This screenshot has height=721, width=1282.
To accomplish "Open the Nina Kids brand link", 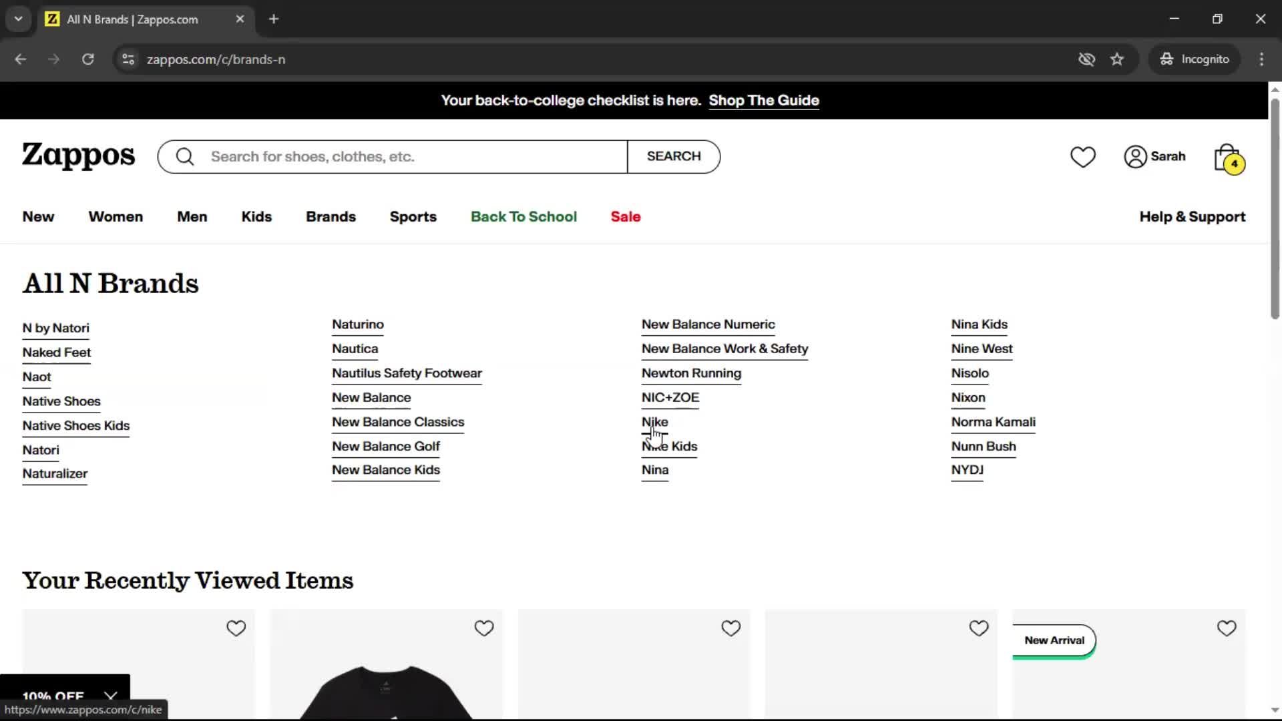I will (979, 324).
